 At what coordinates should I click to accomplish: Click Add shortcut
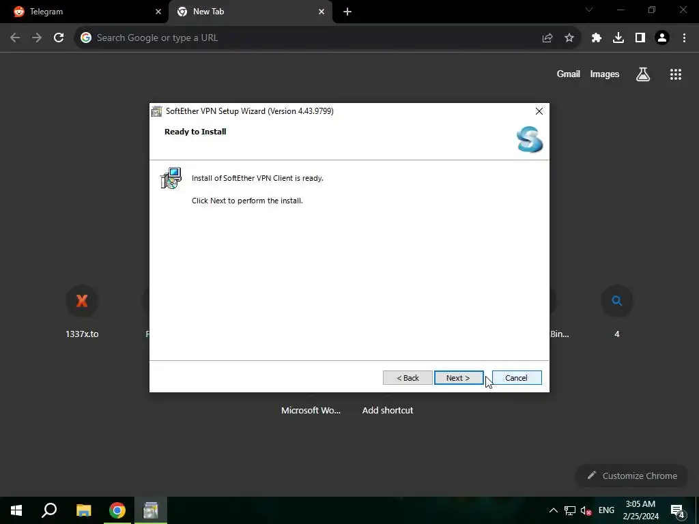(x=388, y=410)
